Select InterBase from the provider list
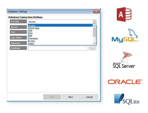The height and width of the screenshot is (113, 148). click(60, 39)
